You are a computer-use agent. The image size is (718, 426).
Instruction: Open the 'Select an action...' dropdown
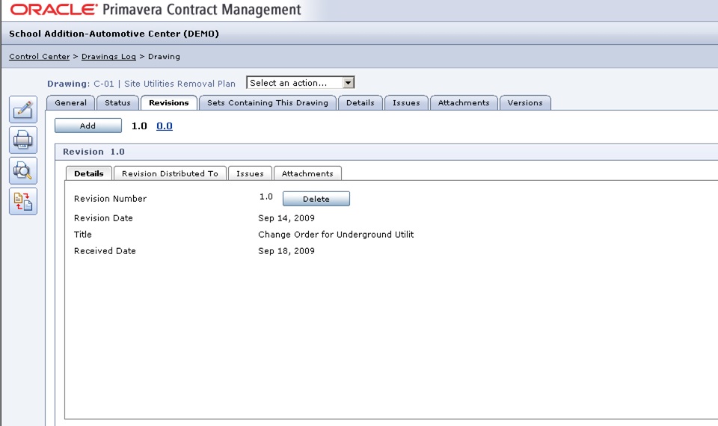click(300, 83)
